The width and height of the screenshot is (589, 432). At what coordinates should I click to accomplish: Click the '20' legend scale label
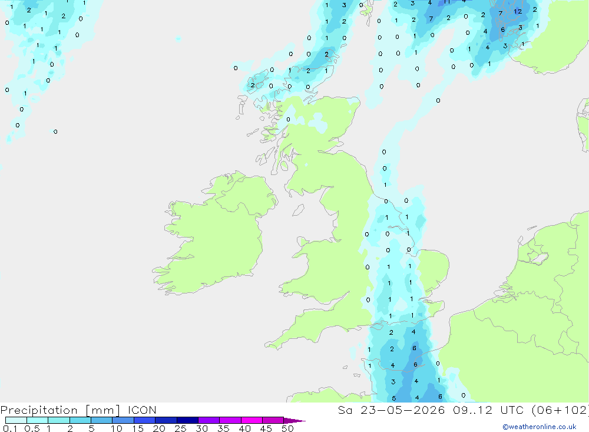(x=159, y=428)
